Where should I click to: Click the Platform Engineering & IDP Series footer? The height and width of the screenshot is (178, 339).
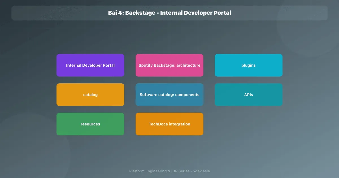click(x=169, y=171)
